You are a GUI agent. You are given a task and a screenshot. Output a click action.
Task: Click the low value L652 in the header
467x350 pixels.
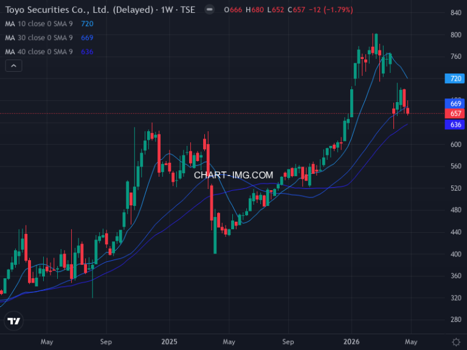[x=275, y=10]
